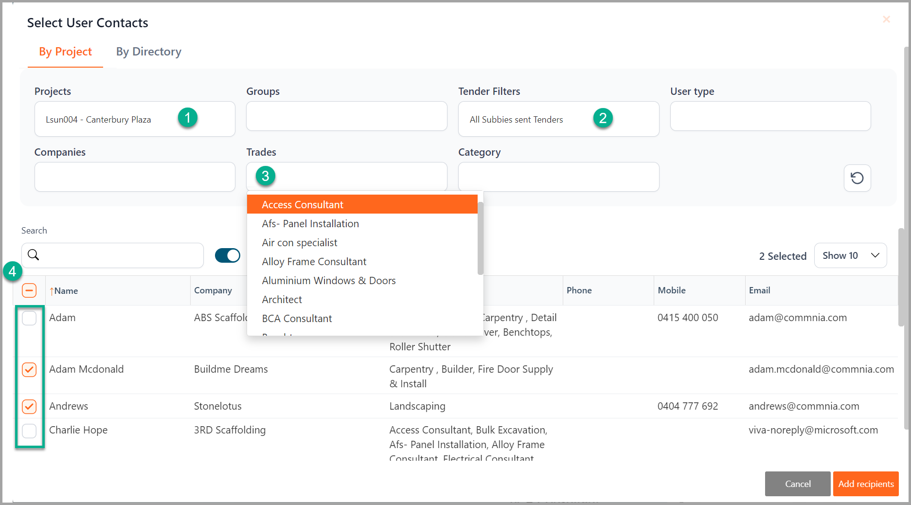Image resolution: width=911 pixels, height=505 pixels.
Task: Check the box for Charlie Hope
Action: click(29, 431)
